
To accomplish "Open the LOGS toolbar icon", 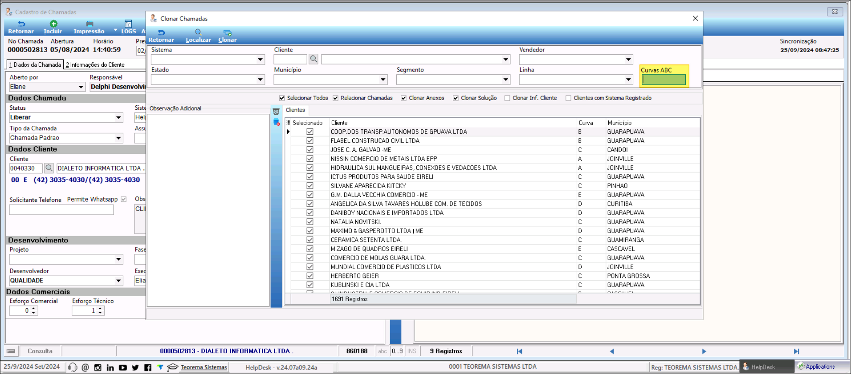I will tap(128, 24).
